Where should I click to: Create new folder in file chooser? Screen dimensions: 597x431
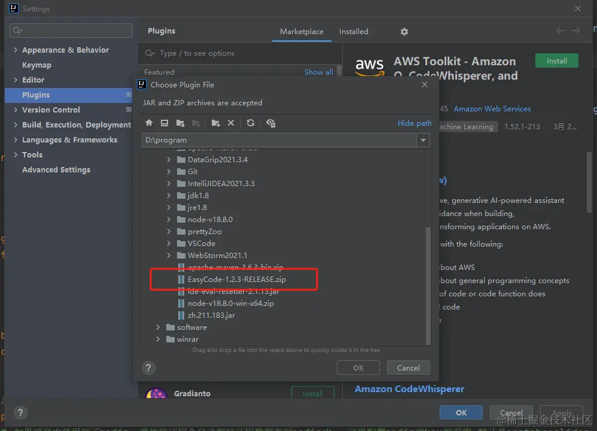point(215,123)
